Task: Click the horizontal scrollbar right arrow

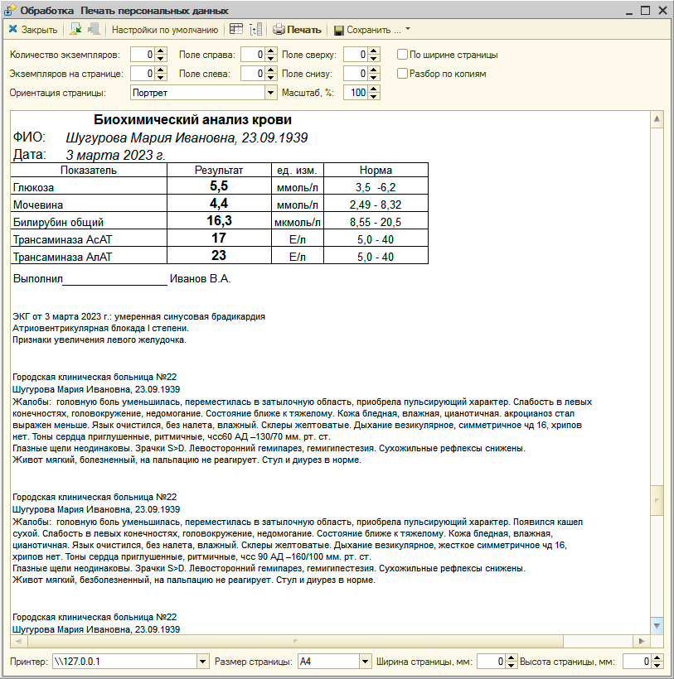Action: 641,642
